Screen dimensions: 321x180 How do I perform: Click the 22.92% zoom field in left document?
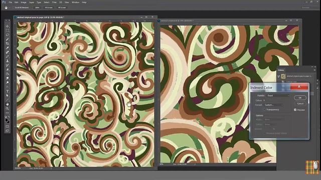pyautogui.click(x=18, y=168)
